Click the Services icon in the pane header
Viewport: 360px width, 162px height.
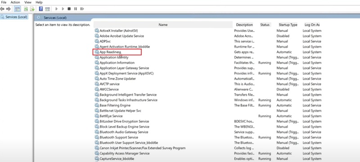(x=39, y=18)
